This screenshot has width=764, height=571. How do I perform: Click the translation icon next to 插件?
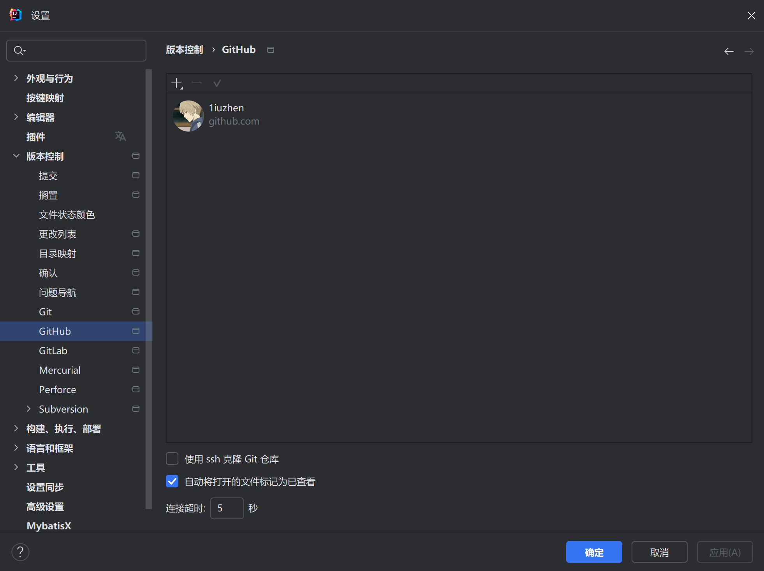[120, 136]
